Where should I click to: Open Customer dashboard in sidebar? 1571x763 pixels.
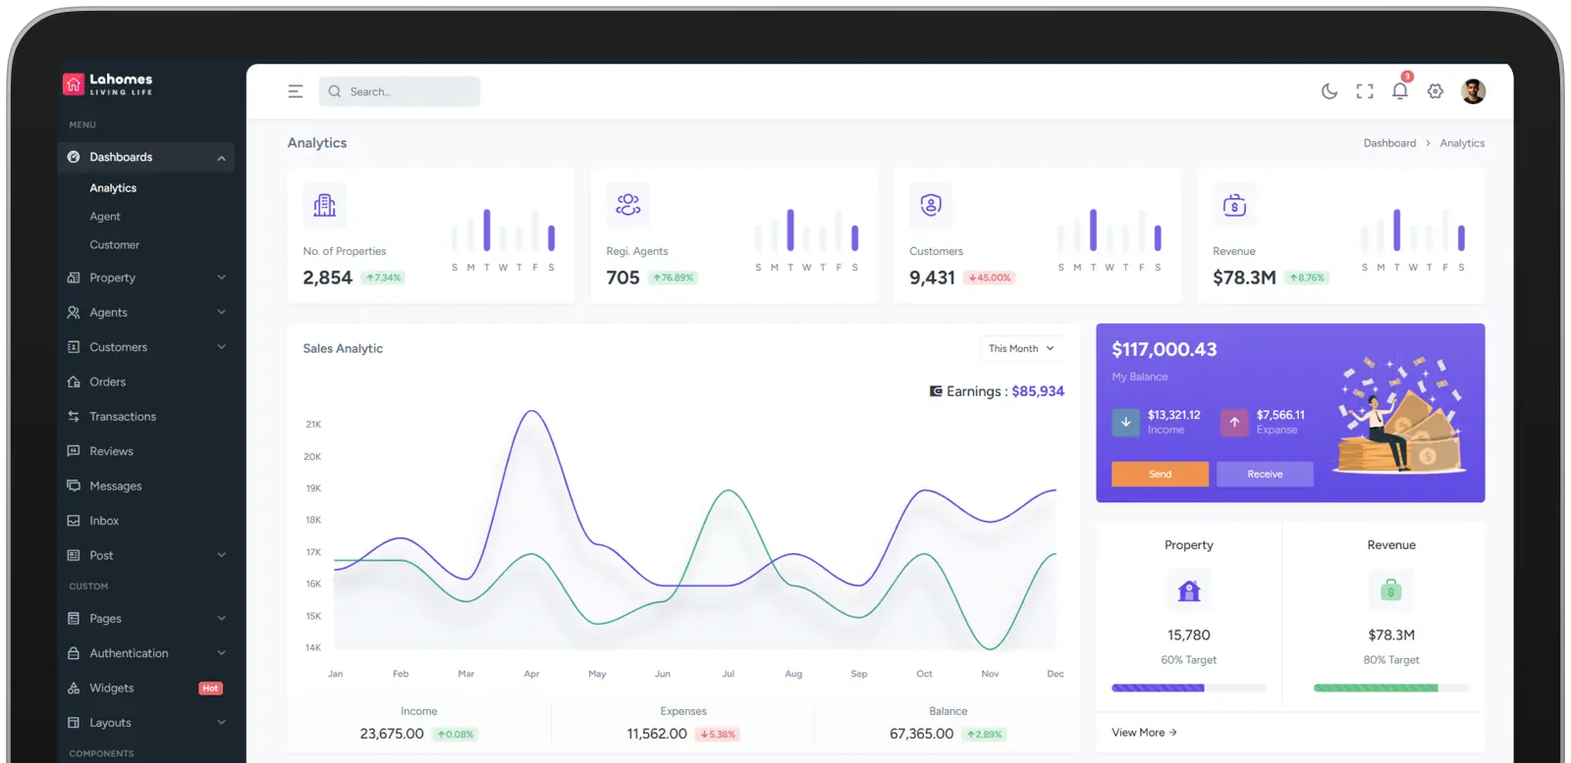(115, 245)
